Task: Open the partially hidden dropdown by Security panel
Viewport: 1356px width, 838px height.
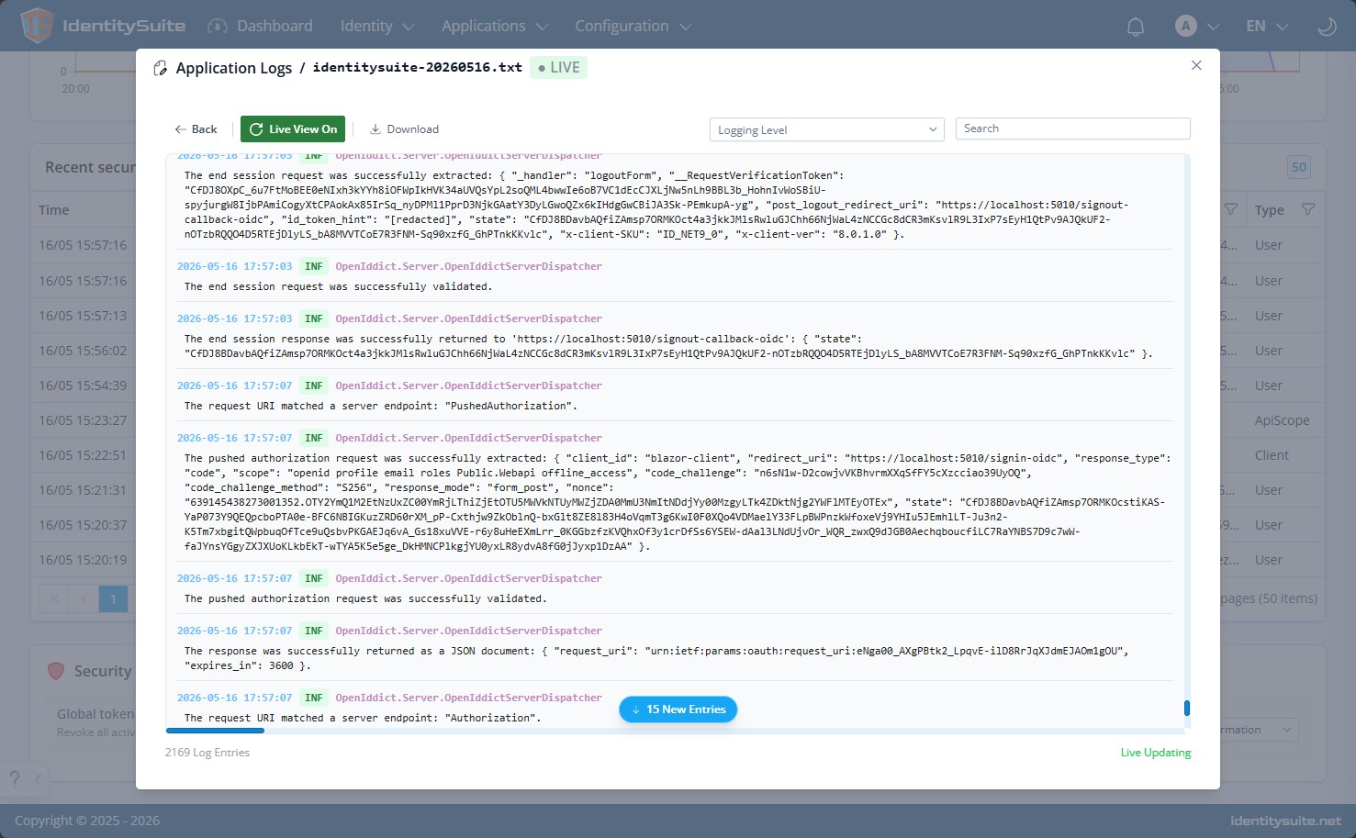Action: click(1258, 730)
